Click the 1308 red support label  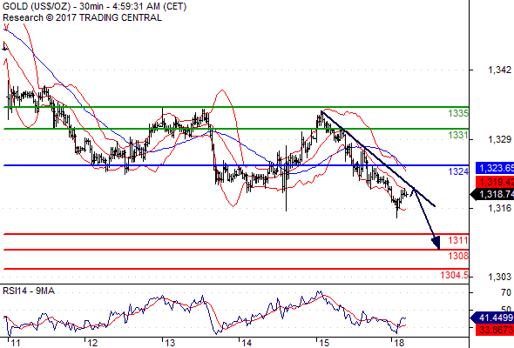458,256
